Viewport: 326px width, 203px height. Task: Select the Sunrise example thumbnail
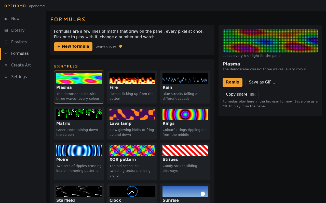[185, 191]
